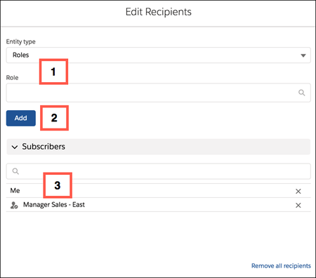This screenshot has height=278, width=316.
Task: Open the Entity type dropdown showing Roles
Action: 158,55
